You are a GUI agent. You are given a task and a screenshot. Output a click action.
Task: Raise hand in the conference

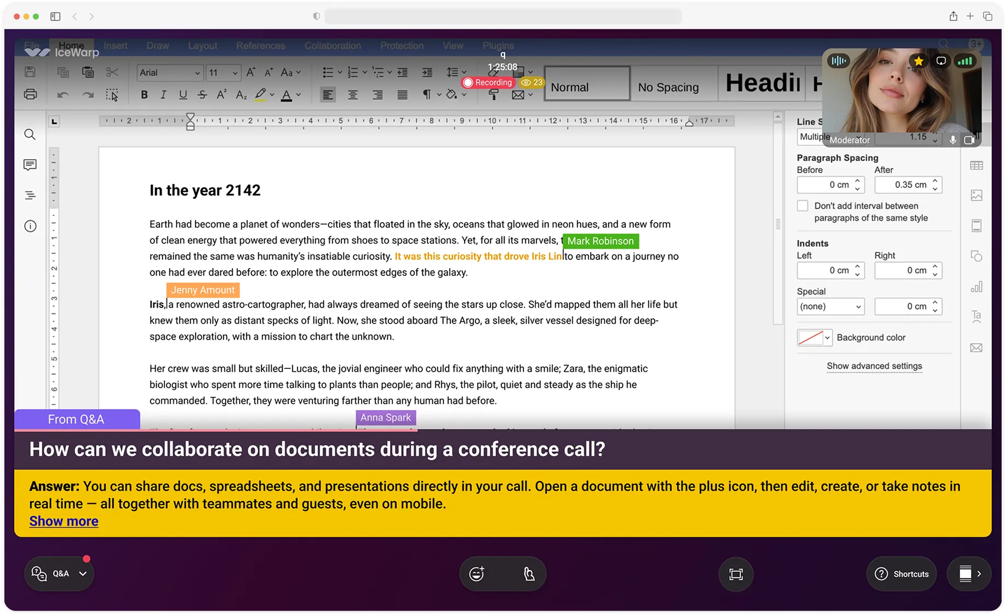[529, 574]
